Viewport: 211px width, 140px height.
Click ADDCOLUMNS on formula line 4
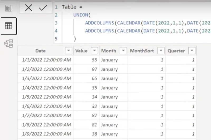point(100,31)
